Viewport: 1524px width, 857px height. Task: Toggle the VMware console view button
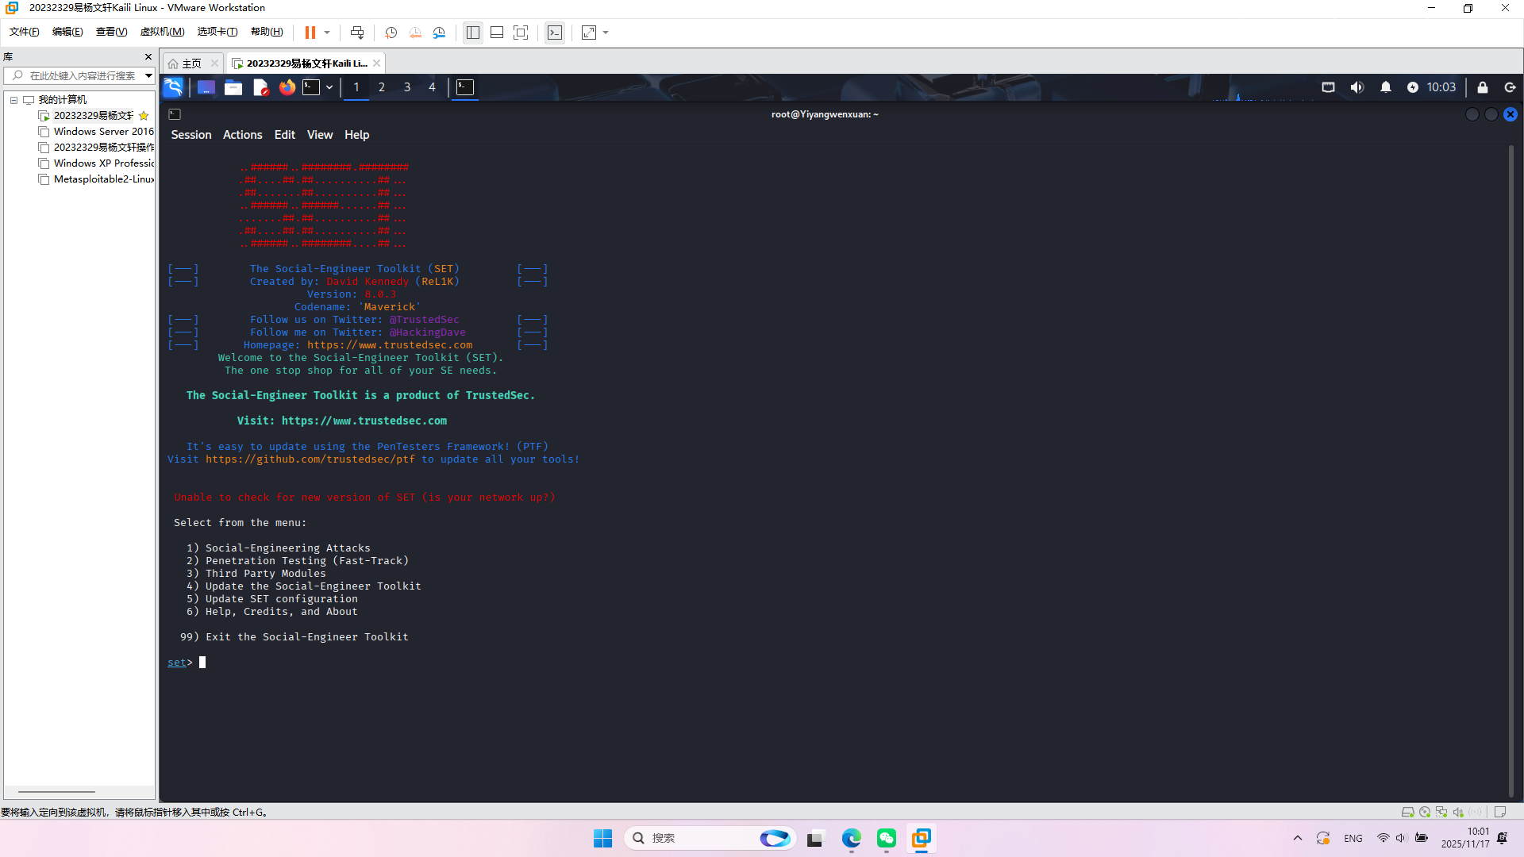coord(555,33)
